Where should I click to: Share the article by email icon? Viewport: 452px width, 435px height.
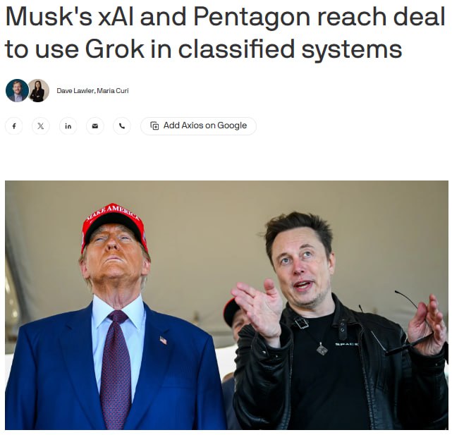pyautogui.click(x=94, y=126)
